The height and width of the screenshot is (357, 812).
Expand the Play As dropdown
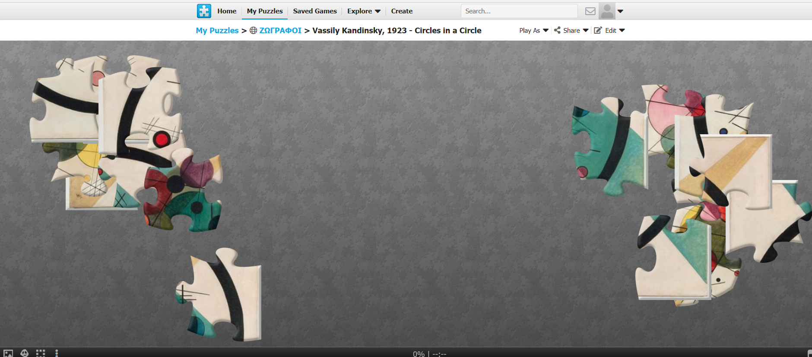click(534, 30)
